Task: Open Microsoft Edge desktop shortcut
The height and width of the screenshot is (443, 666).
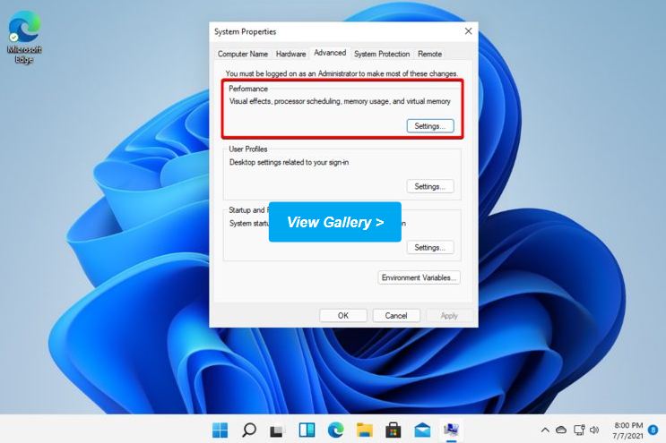Action: [24, 37]
